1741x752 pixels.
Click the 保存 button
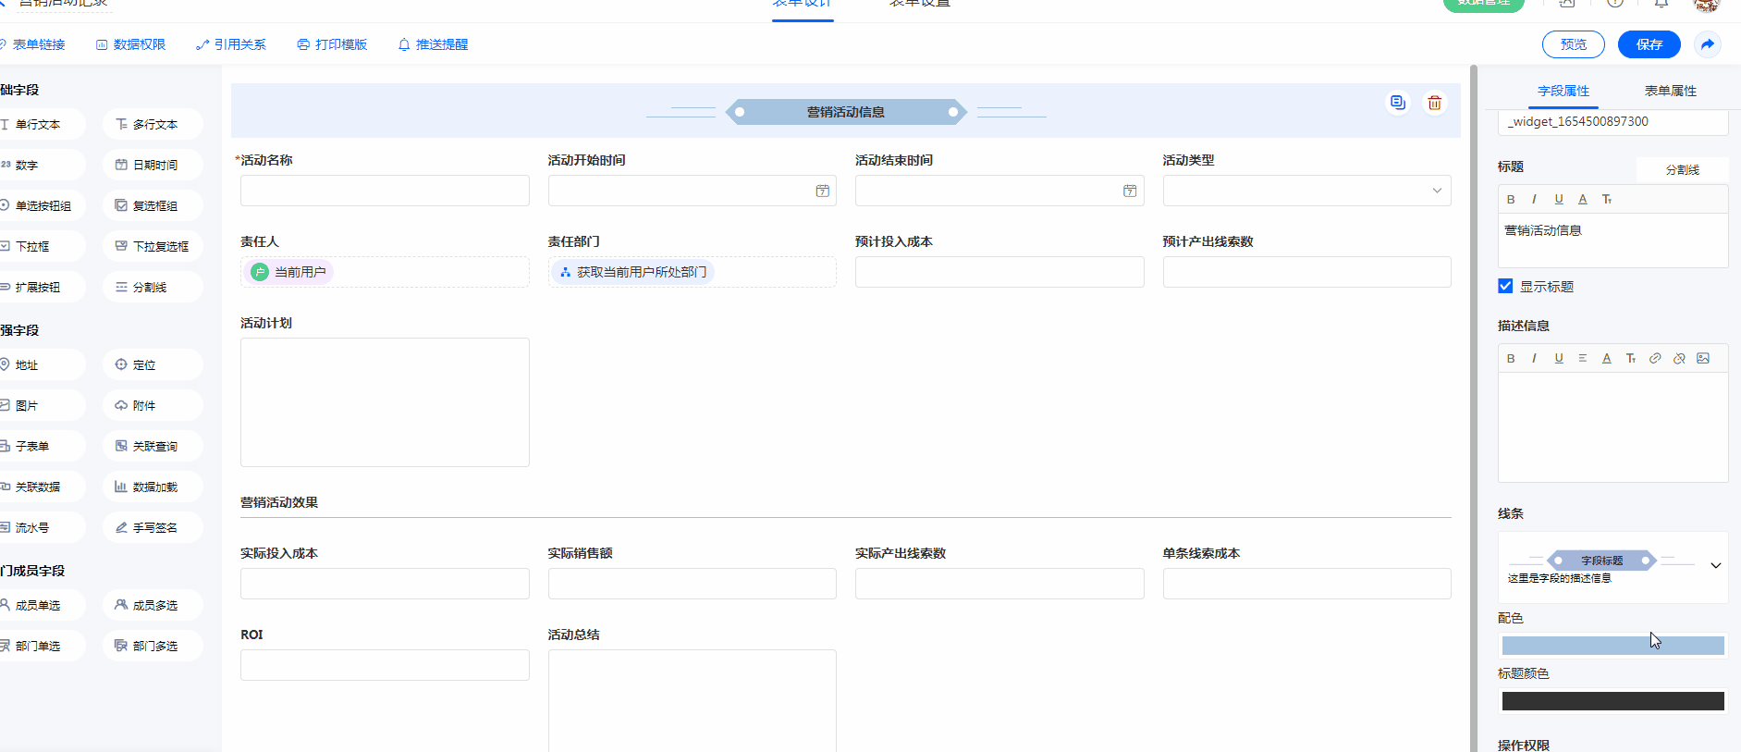click(1649, 44)
